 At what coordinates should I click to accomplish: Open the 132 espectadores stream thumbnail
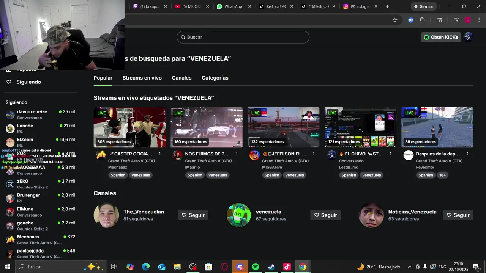click(x=283, y=127)
